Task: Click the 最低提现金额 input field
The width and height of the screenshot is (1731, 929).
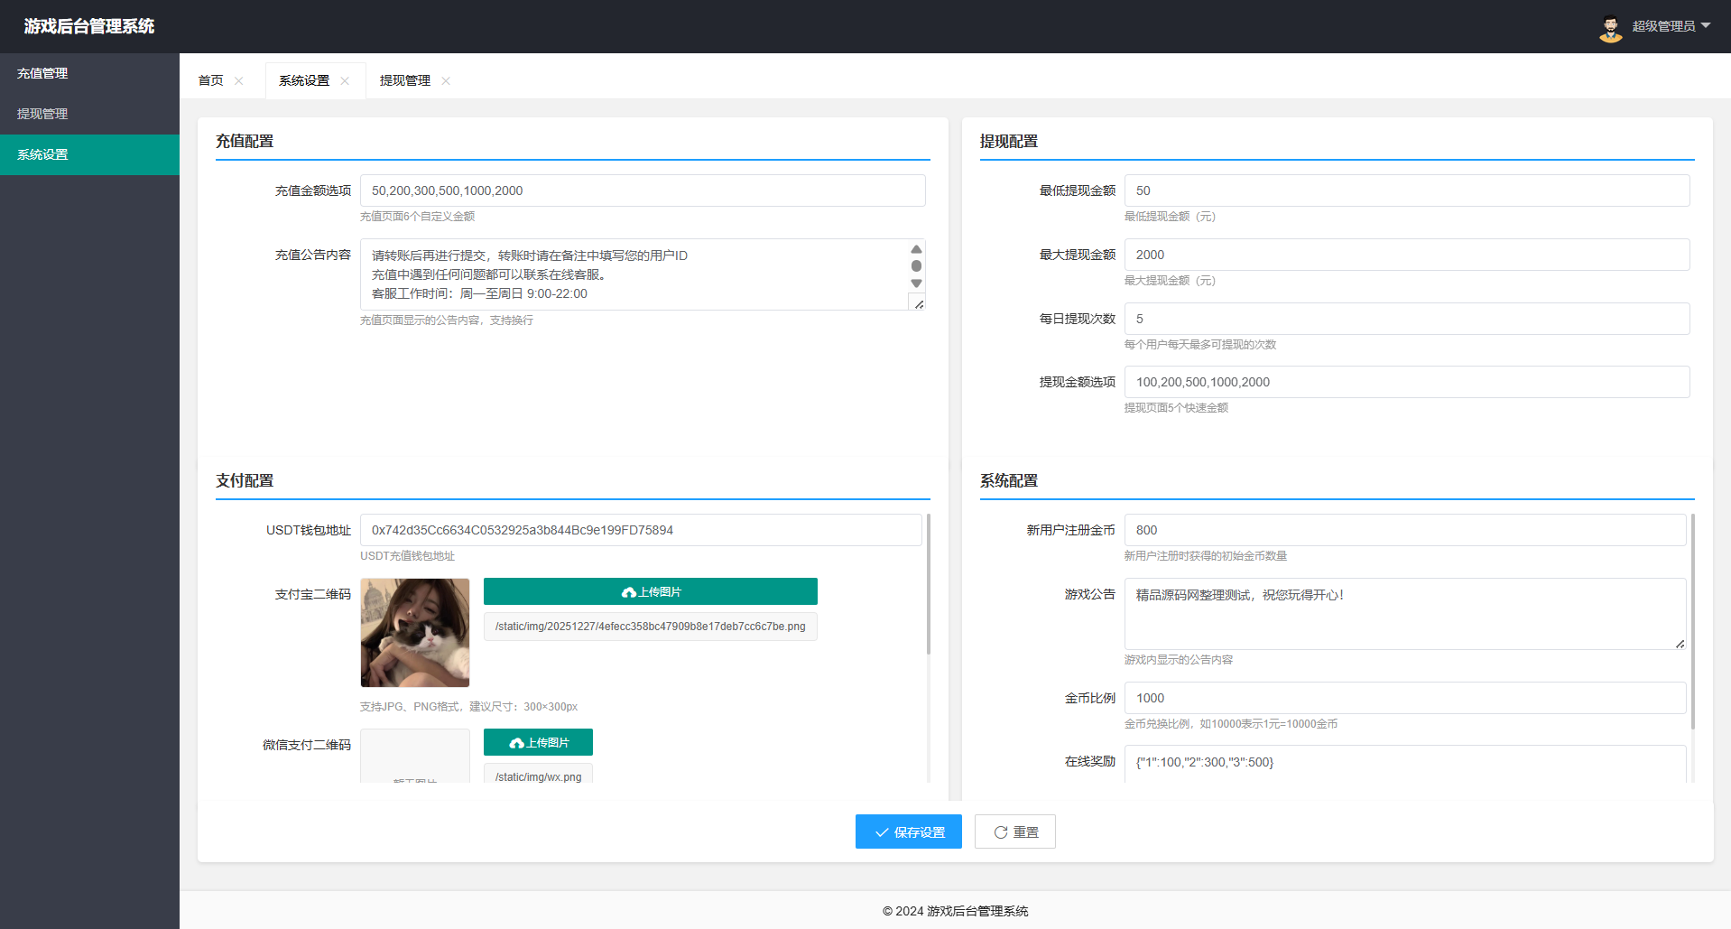Action: click(1406, 190)
